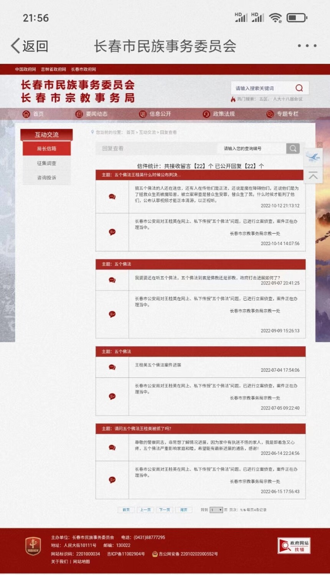Screen dimensions: 330x575
Task: Open the 长春市政府网 link
Action: point(84,69)
